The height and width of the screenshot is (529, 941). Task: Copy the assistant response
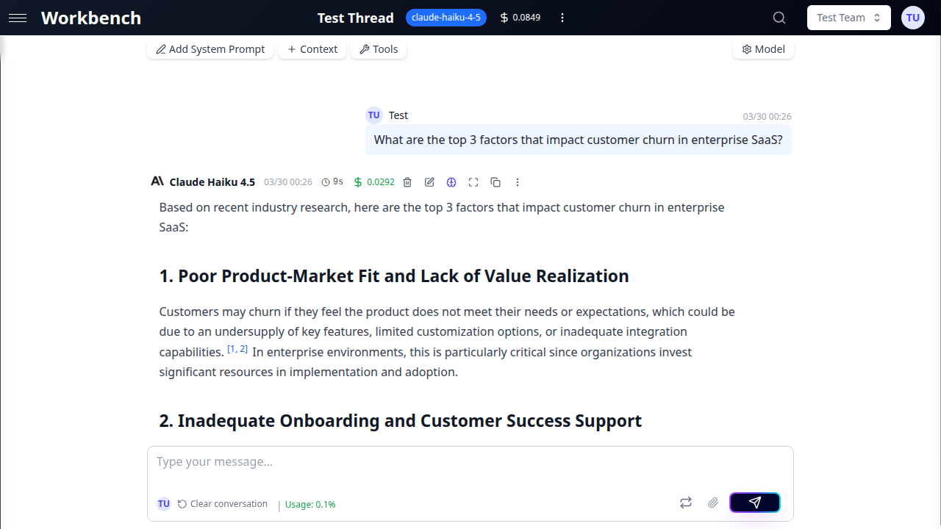(x=495, y=182)
